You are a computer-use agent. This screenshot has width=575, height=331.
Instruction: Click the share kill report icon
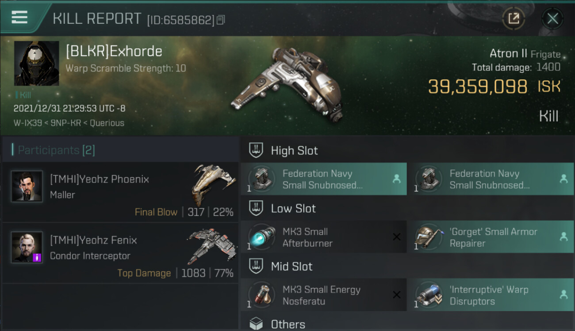514,19
